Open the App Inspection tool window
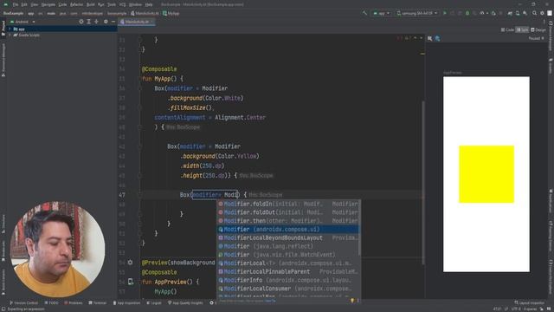Screen dimensions: 554x312 (x=126, y=302)
